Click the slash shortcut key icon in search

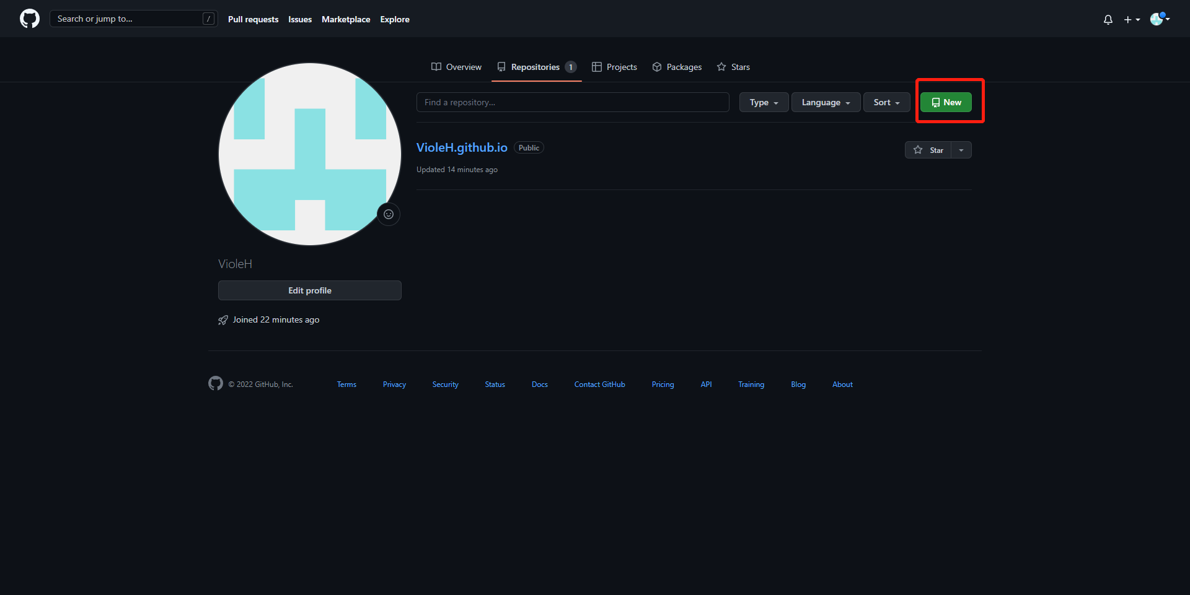209,19
